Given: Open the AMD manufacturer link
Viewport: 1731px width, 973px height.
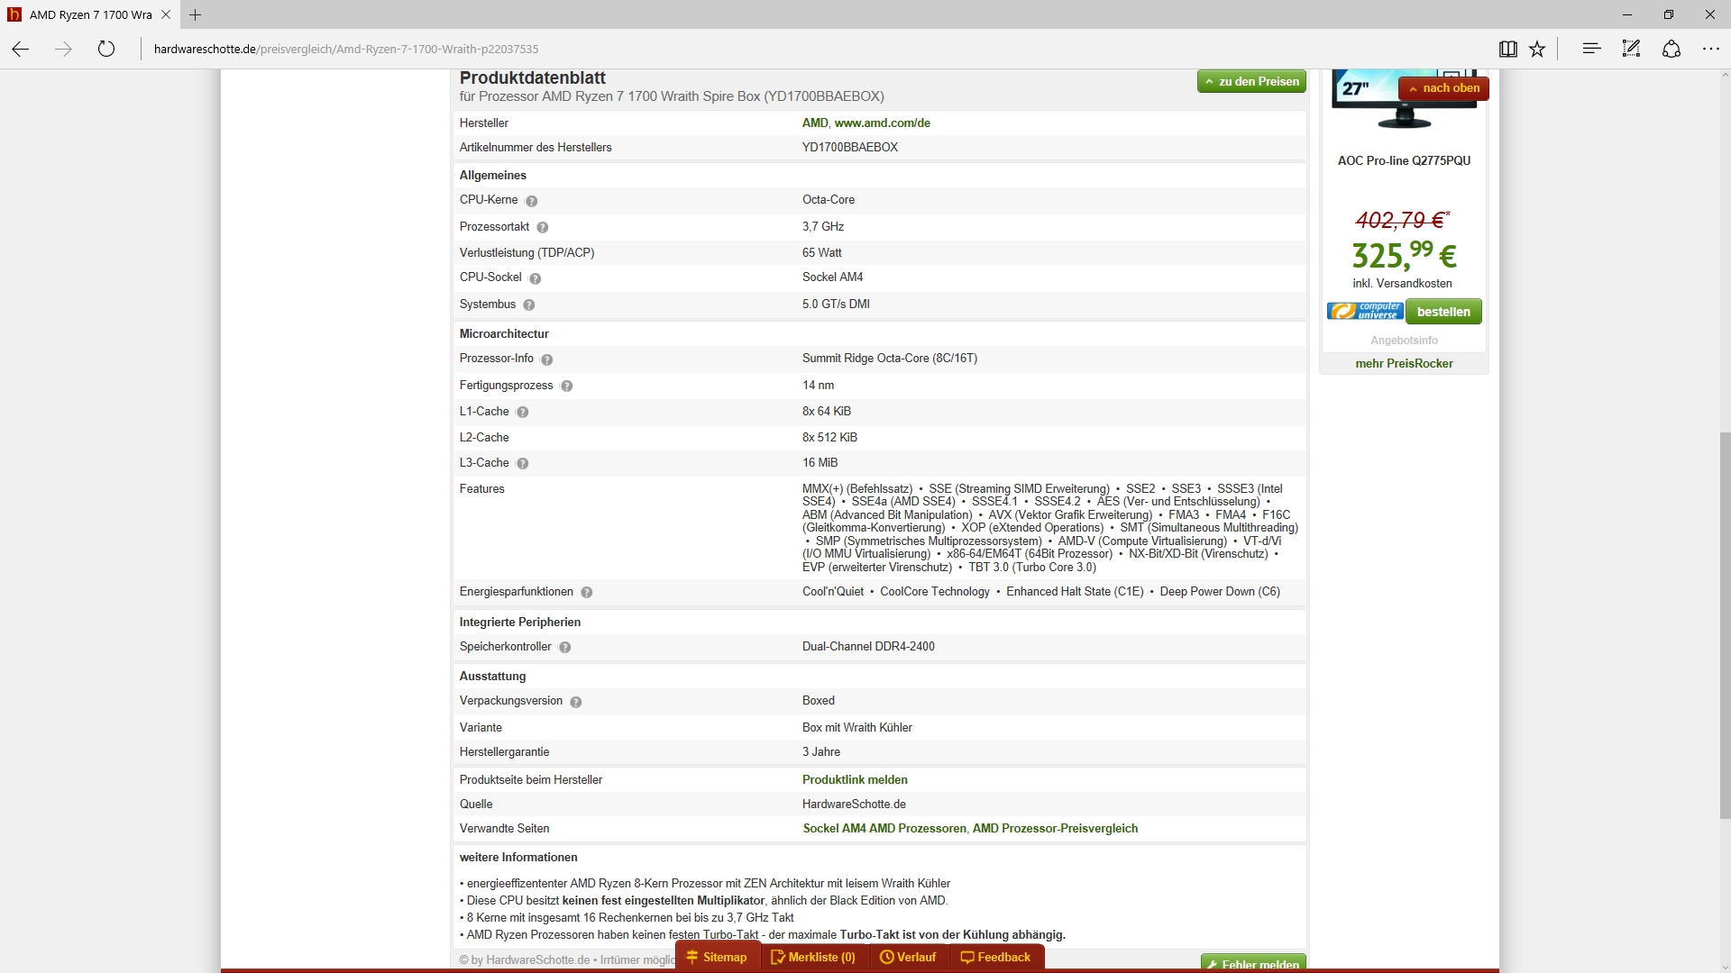Looking at the screenshot, I should point(814,123).
